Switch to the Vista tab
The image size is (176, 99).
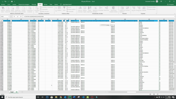51,4
